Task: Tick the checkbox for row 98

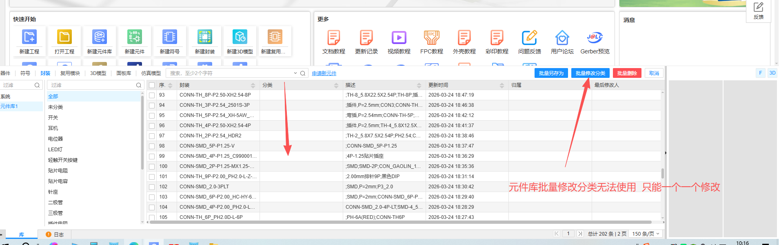Action: pos(152,146)
